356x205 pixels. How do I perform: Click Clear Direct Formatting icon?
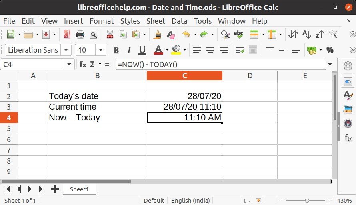coord(170,34)
